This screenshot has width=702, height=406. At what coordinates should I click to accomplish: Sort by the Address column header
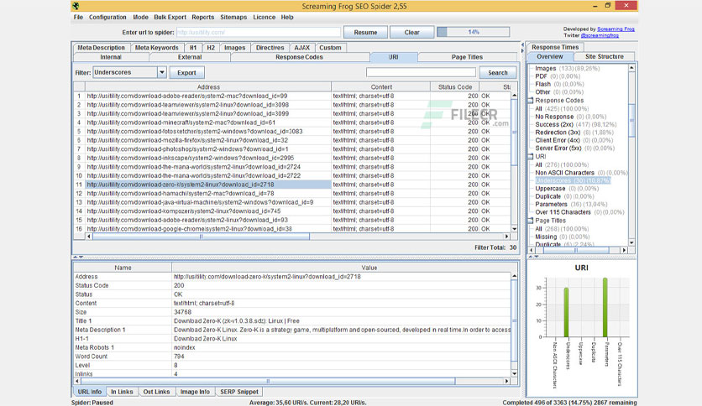point(208,86)
